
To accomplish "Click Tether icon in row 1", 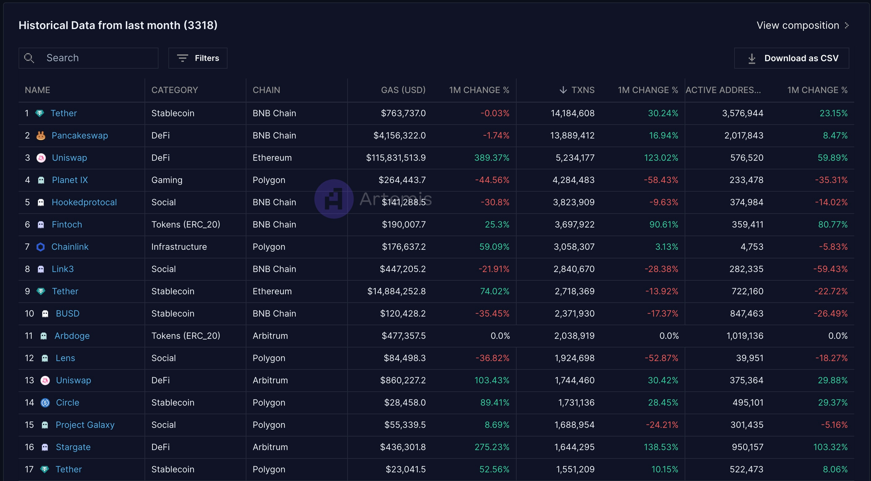I will [40, 113].
